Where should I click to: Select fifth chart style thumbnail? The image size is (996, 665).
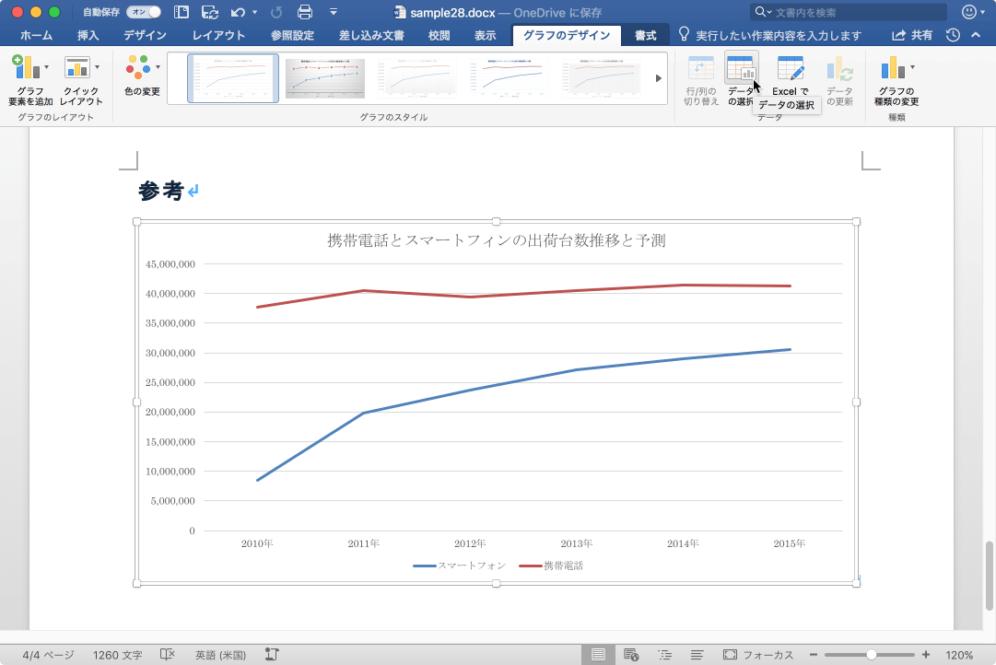pyautogui.click(x=601, y=78)
